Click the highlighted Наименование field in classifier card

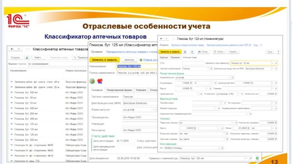pyautogui.click(x=137, y=66)
